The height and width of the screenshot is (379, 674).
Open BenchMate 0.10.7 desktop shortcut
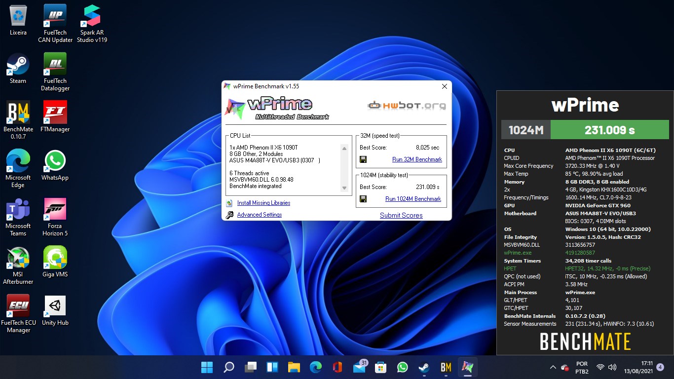(x=18, y=120)
